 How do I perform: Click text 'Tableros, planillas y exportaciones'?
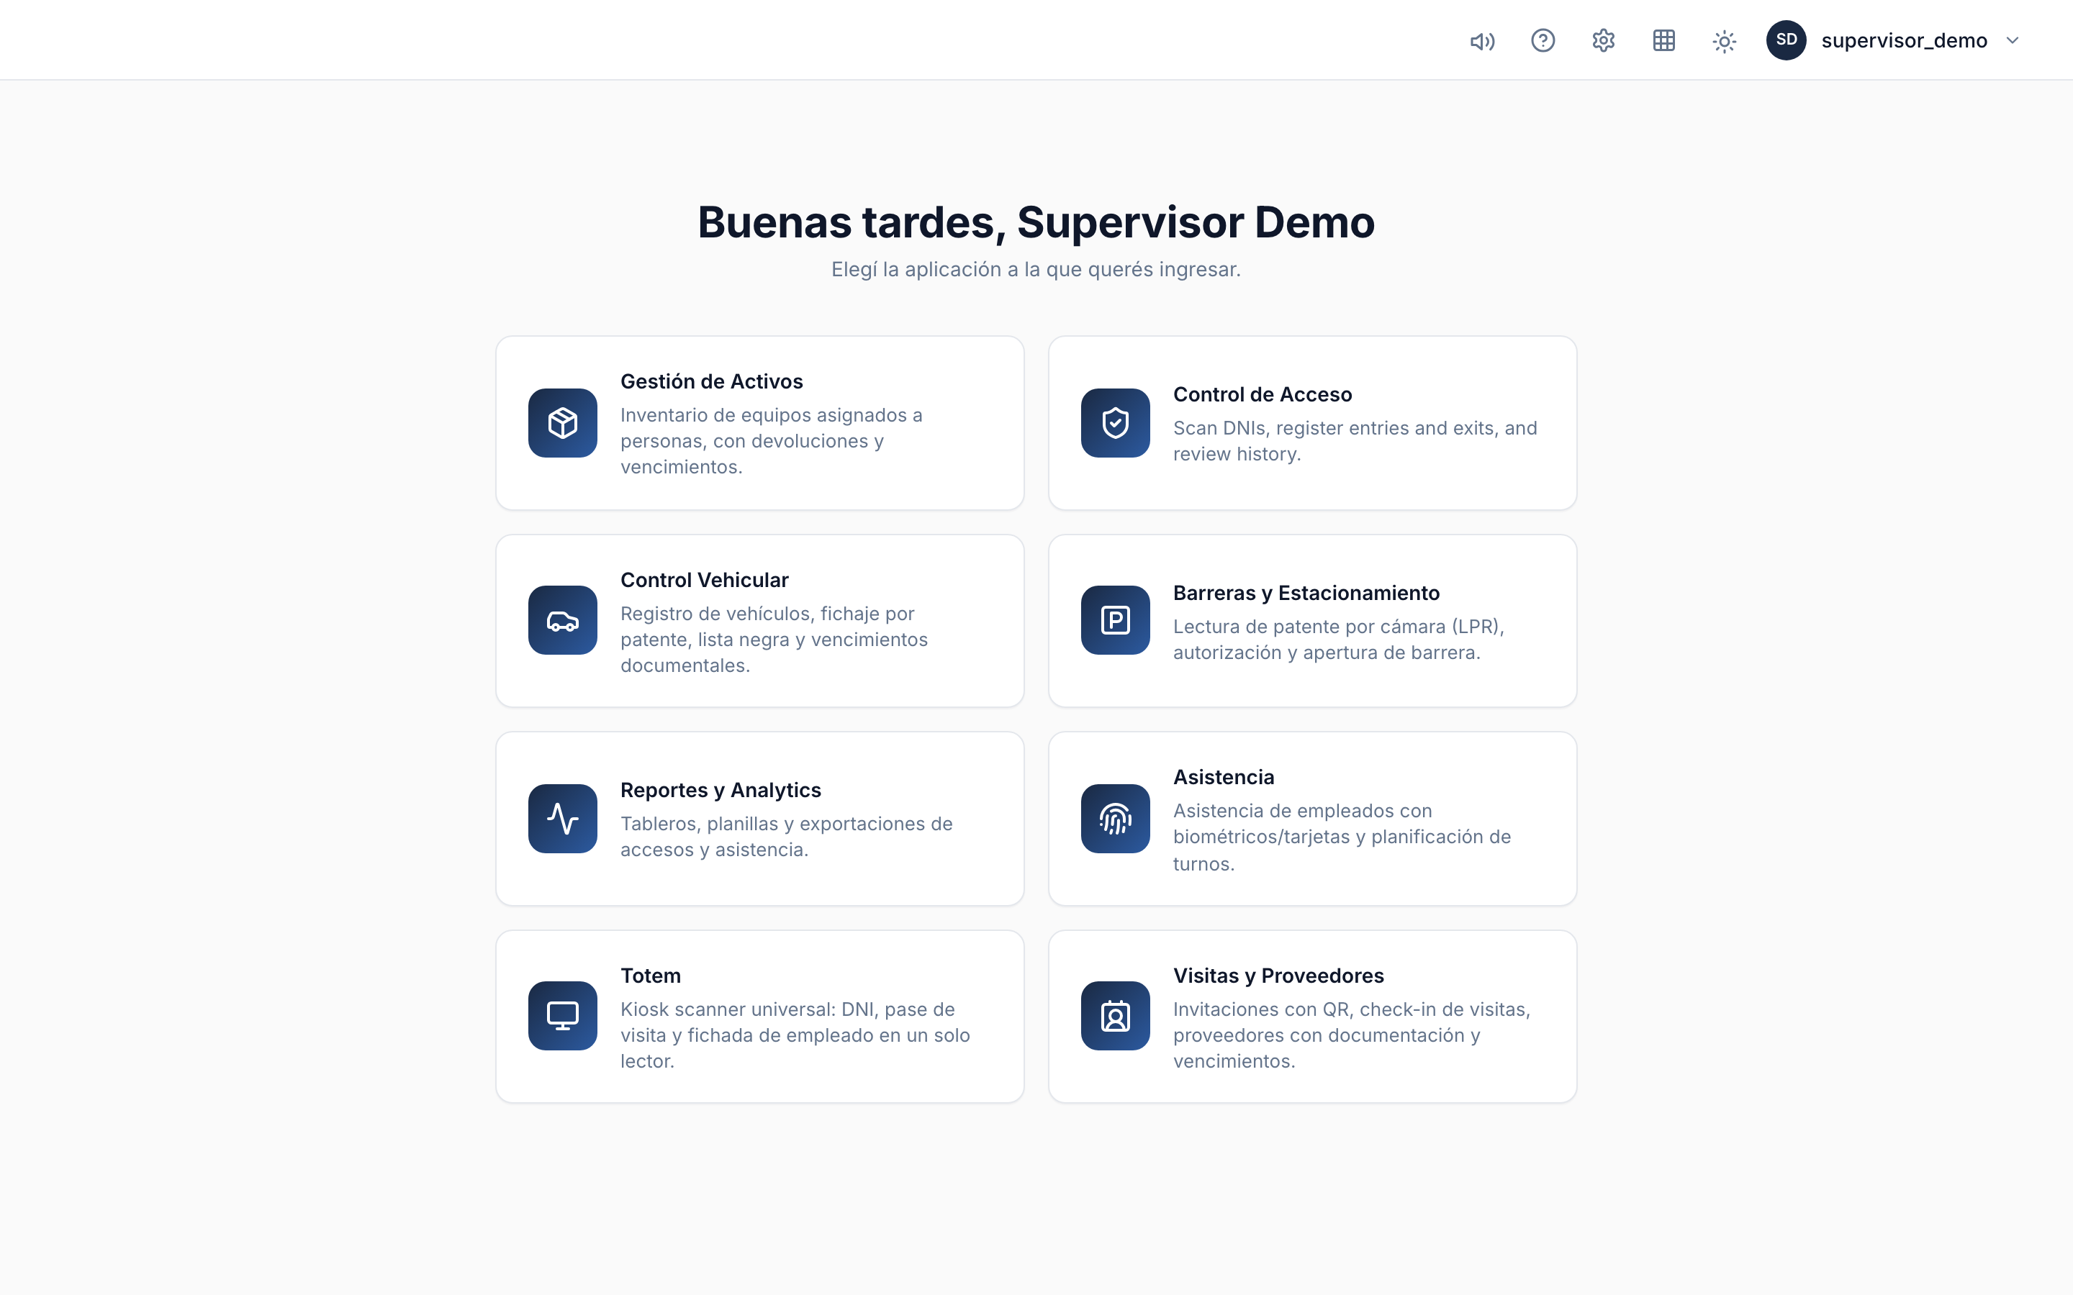[x=774, y=823]
